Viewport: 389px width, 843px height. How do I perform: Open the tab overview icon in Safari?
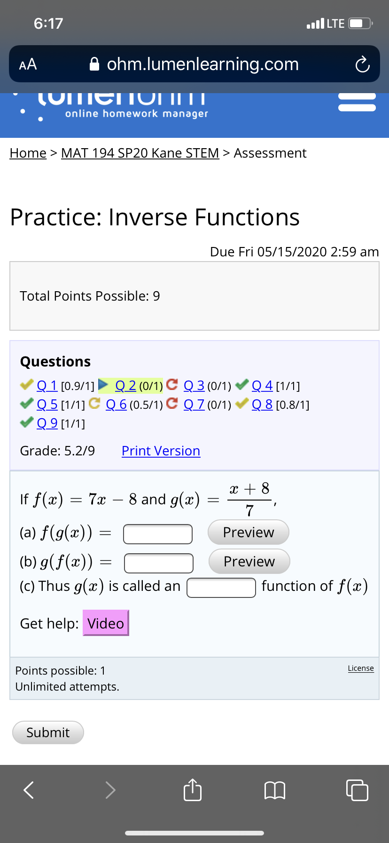(357, 791)
